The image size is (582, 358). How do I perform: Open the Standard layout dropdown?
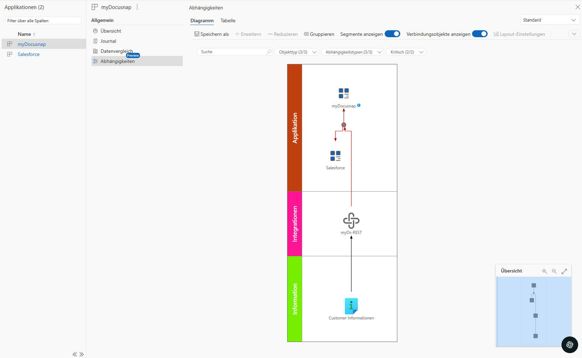tap(550, 20)
